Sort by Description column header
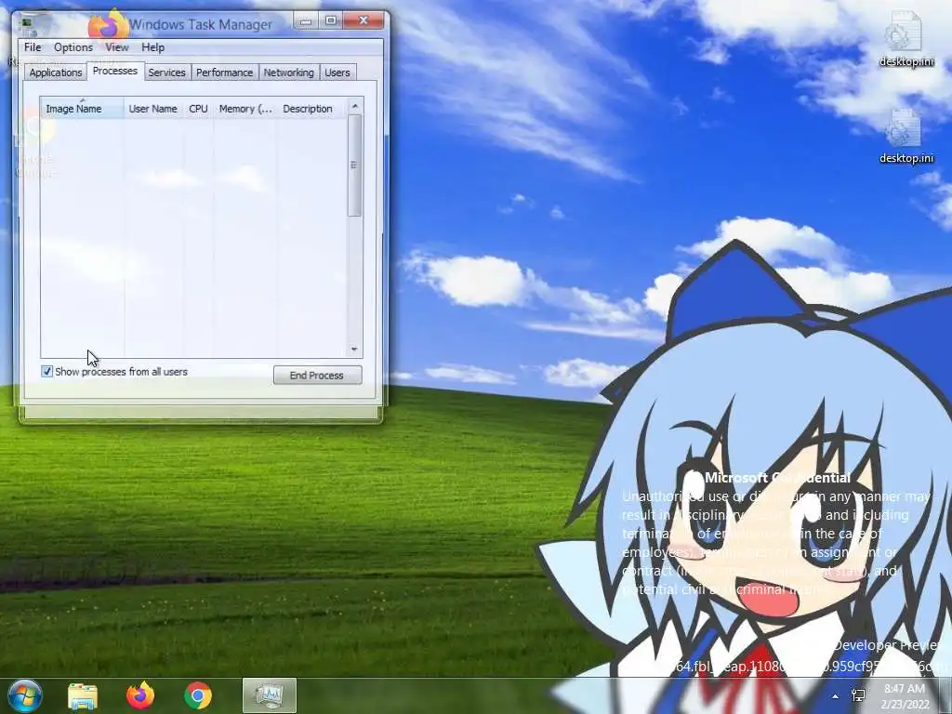This screenshot has width=952, height=714. [311, 108]
